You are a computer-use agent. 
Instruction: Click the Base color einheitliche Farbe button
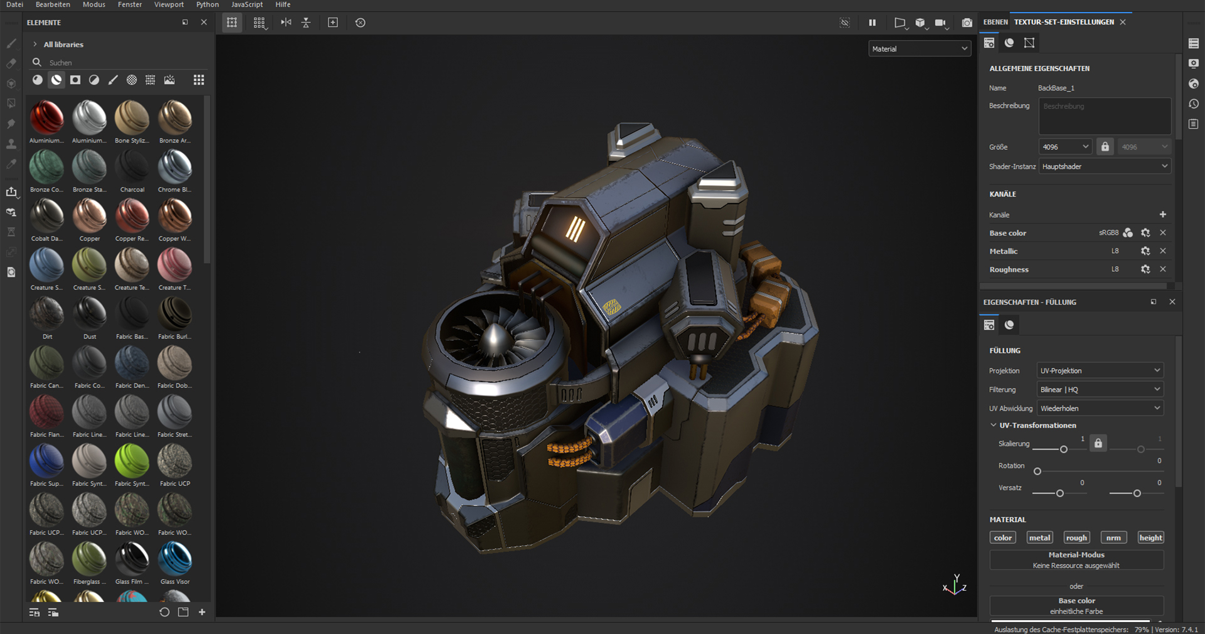[x=1076, y=606]
